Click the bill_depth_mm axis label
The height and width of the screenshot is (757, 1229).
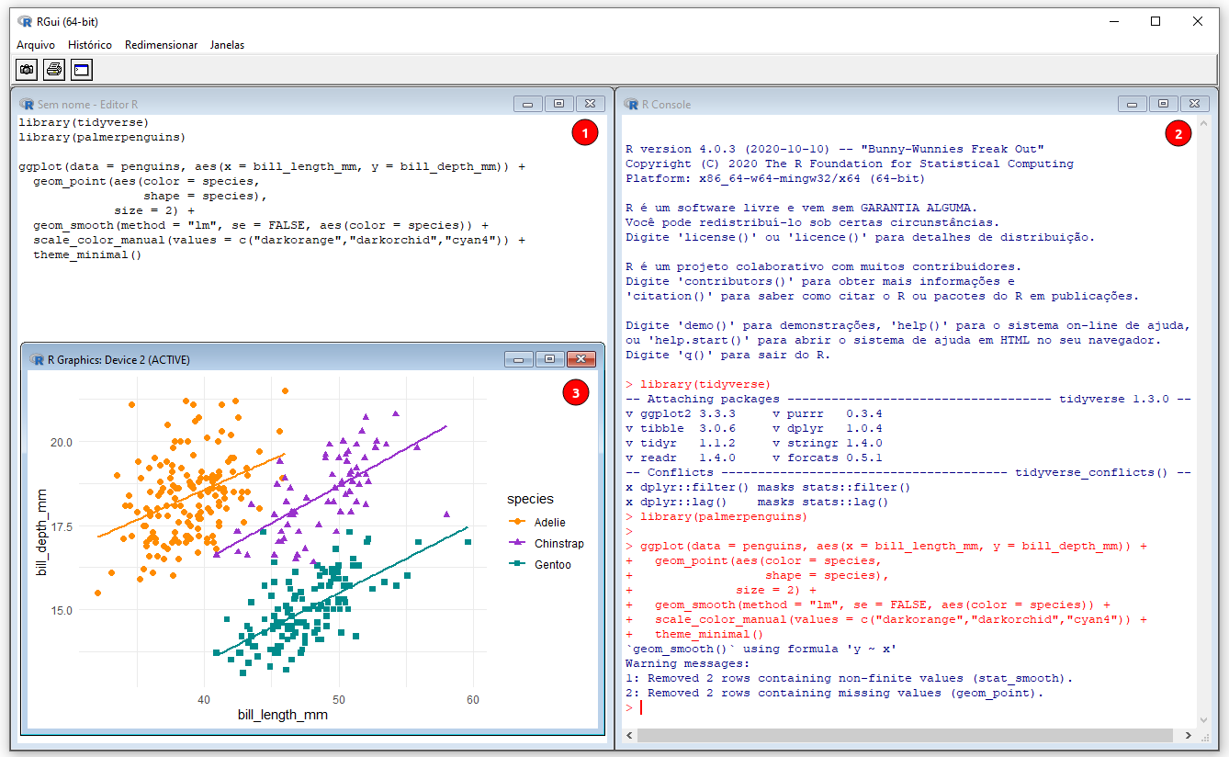click(41, 532)
